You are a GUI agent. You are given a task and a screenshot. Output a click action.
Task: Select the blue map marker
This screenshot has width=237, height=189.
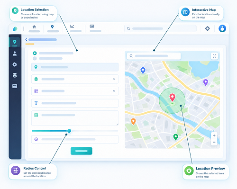(143, 71)
